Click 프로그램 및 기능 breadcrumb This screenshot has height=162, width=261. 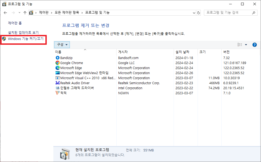tap(97, 13)
